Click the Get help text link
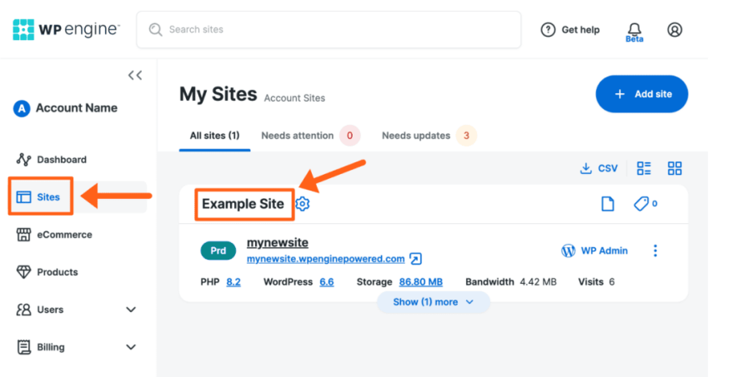 tap(580, 29)
